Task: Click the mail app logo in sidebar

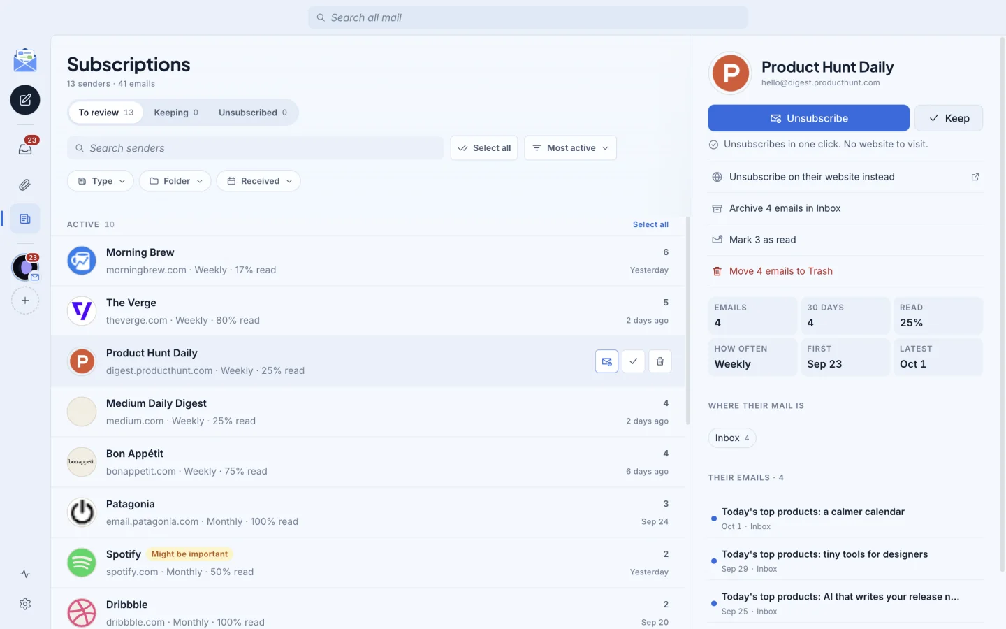Action: tap(25, 60)
